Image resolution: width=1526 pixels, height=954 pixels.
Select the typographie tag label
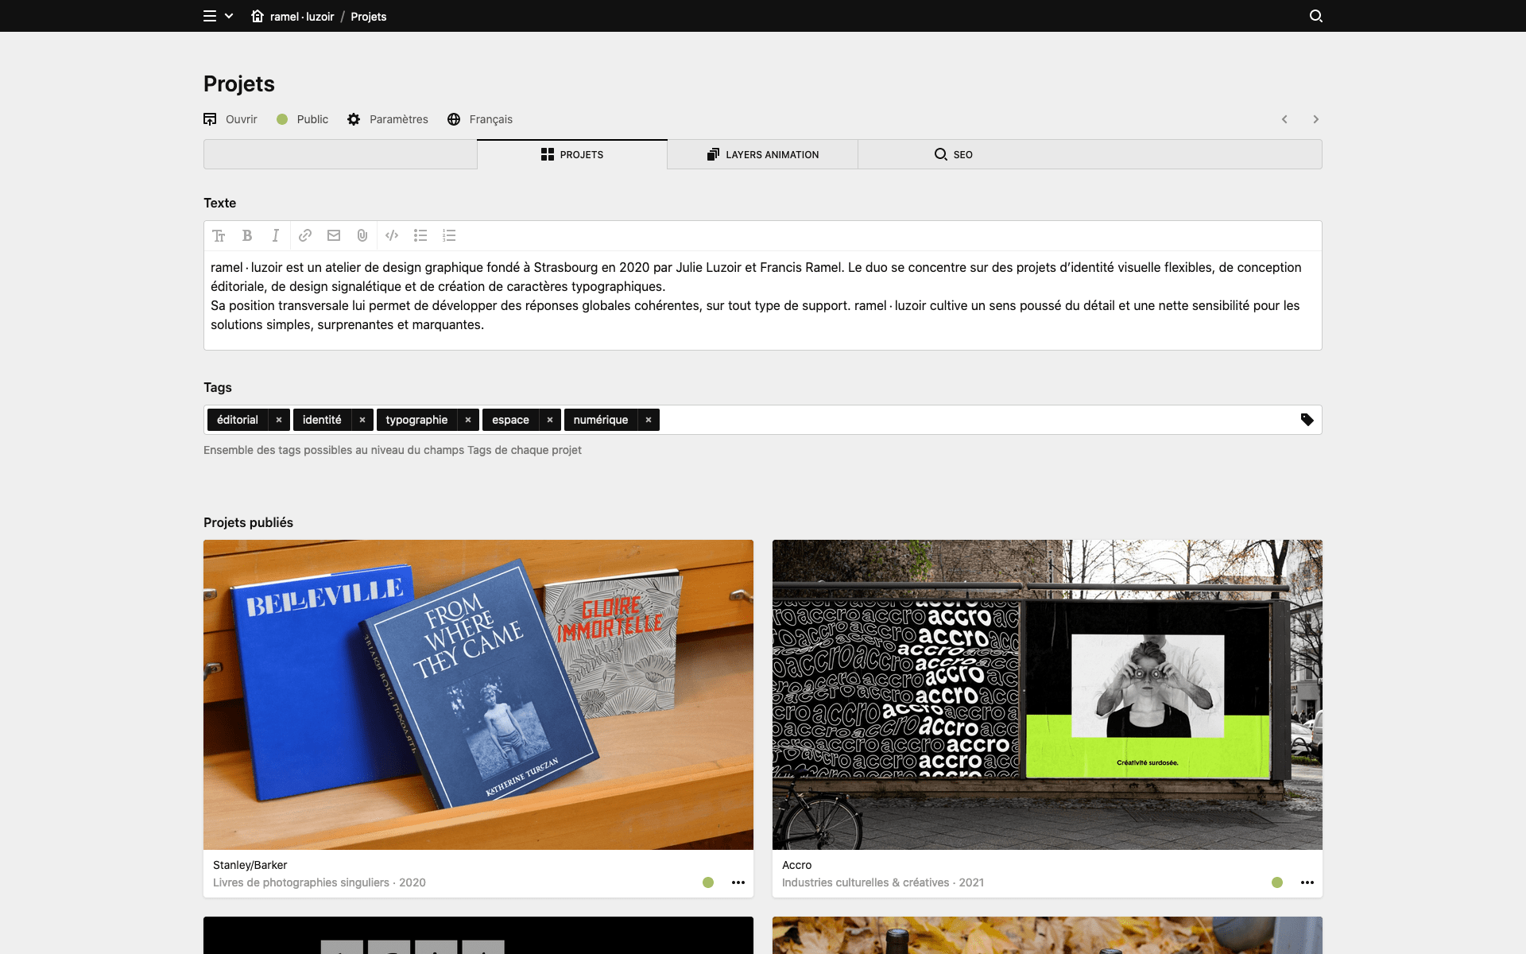pos(416,420)
